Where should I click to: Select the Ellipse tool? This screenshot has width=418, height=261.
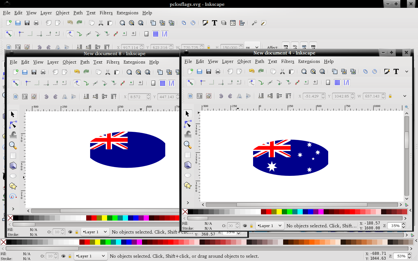[13, 176]
